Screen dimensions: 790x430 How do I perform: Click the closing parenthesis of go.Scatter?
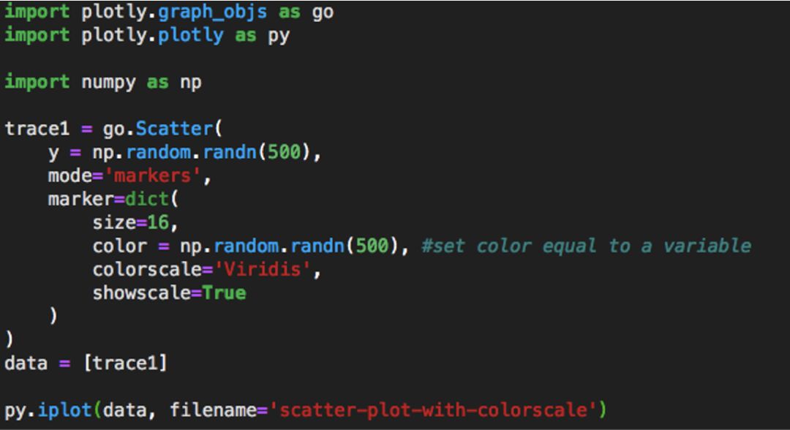(x=7, y=339)
